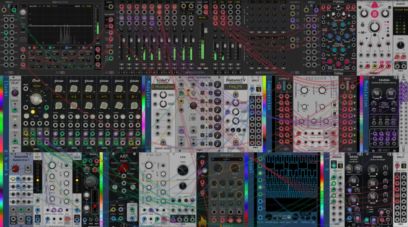Click the LENGTH knob on Basic Sequencer

coord(193,105)
